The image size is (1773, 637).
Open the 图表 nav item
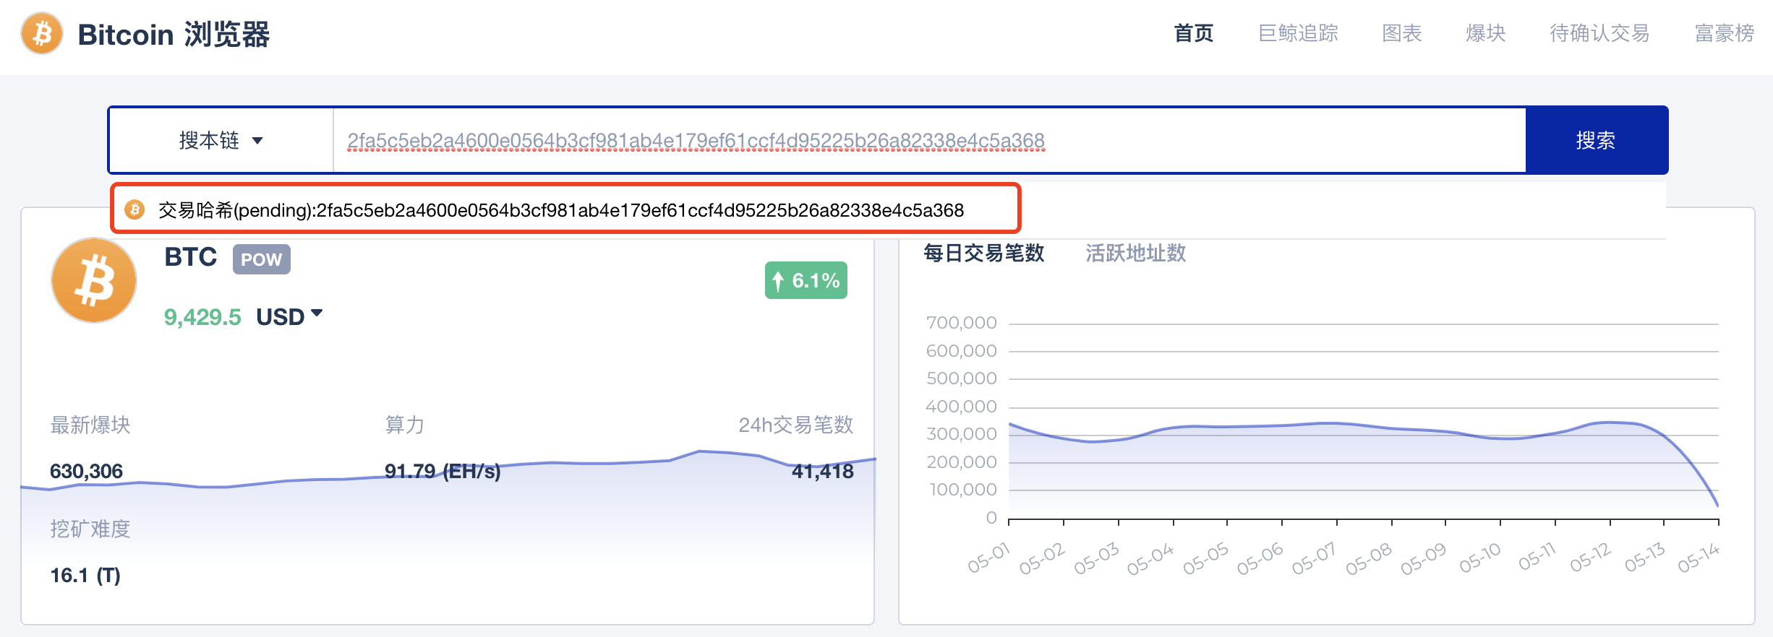click(1401, 33)
